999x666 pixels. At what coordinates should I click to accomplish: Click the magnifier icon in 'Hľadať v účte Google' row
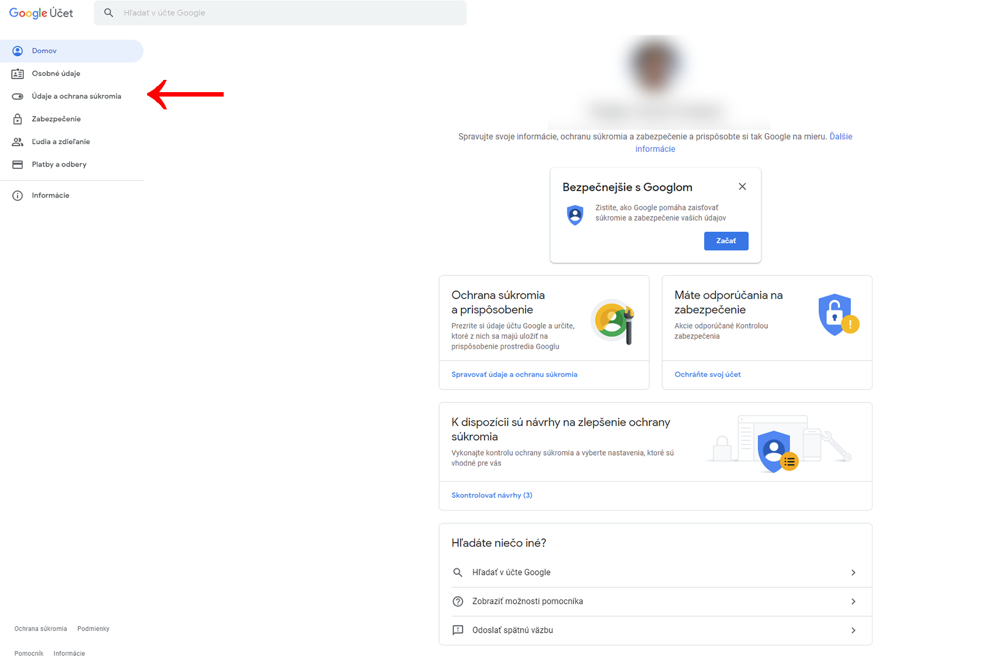(x=458, y=573)
